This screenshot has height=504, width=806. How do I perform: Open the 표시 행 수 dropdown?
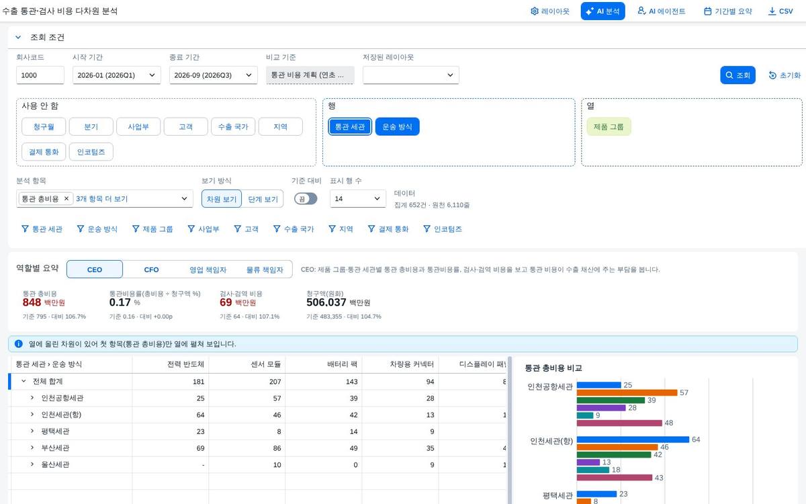pos(358,199)
